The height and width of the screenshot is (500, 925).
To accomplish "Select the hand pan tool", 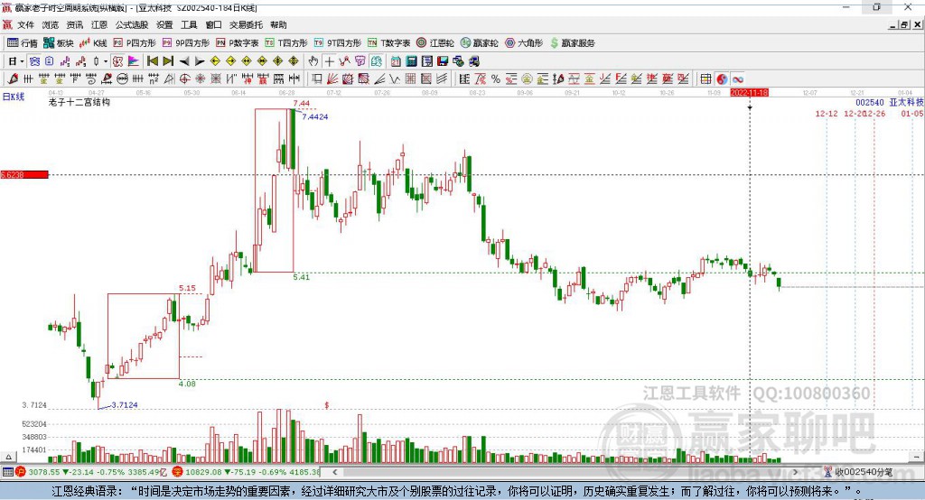I will click(x=313, y=61).
